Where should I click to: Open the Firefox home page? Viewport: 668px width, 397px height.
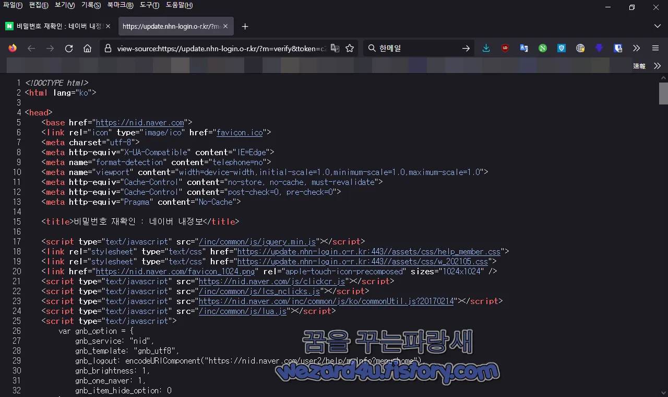pyautogui.click(x=88, y=48)
